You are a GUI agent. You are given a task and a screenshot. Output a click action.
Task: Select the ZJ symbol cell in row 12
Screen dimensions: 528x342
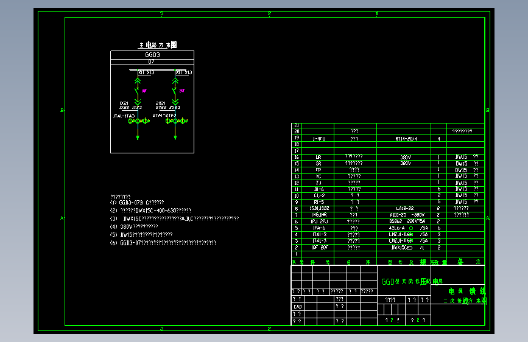pyautogui.click(x=319, y=183)
